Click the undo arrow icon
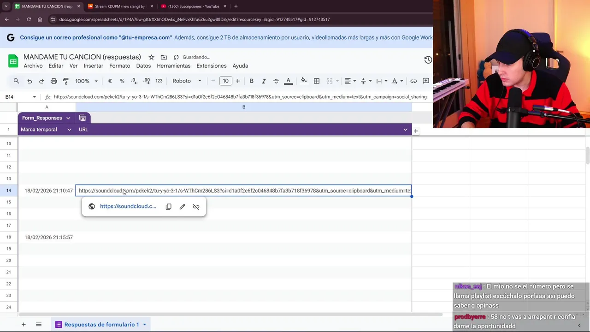Screen dimensions: 590x332 pyautogui.click(x=29, y=81)
